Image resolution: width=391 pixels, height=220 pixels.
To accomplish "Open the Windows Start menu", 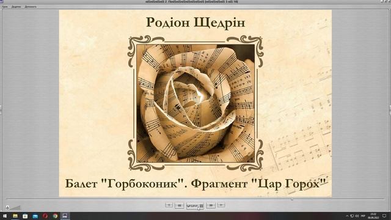I will pyautogui.click(x=5, y=216).
